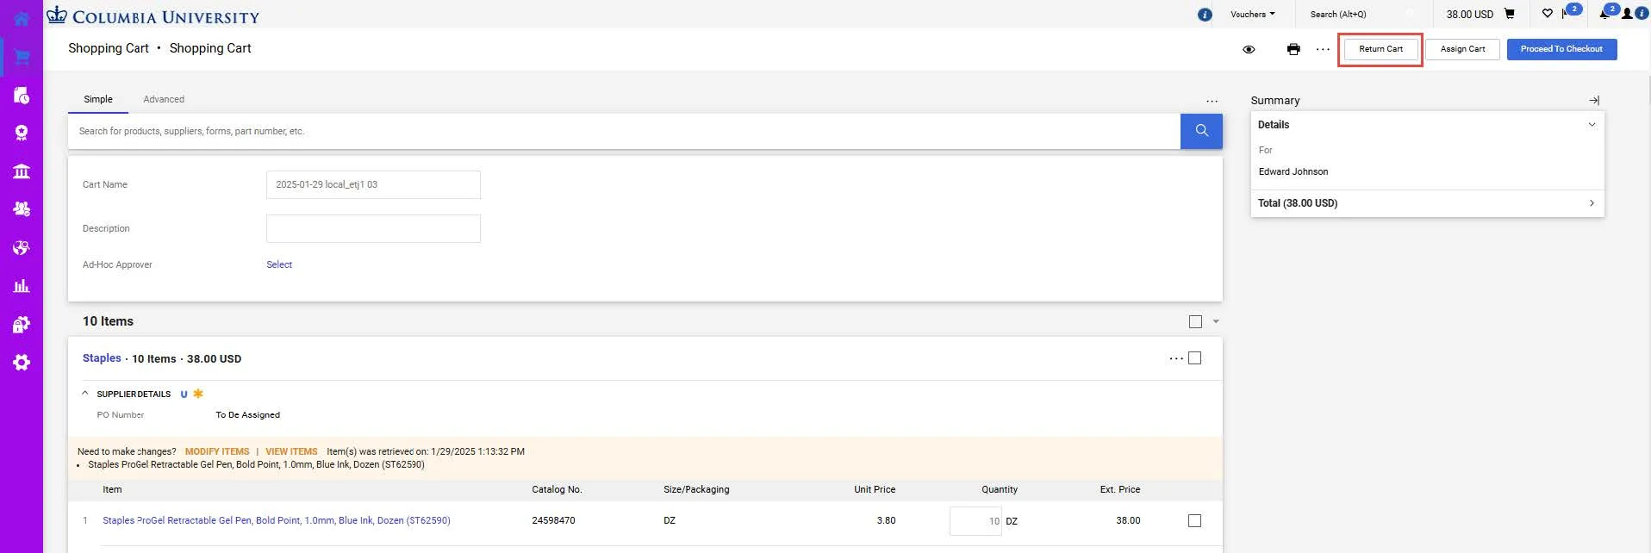Screen dimensions: 1651x553
Task: Collapse the Supplier Details section
Action: (x=85, y=394)
